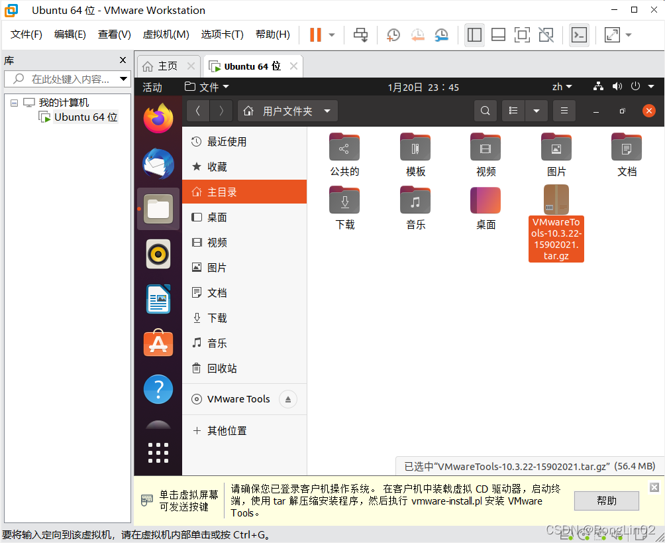The image size is (665, 543).
Task: Open the 虚拟机(M) menu
Action: [x=166, y=34]
